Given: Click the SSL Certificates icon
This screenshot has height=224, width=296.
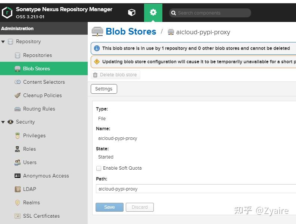Looking at the screenshot, I should click(18, 216).
